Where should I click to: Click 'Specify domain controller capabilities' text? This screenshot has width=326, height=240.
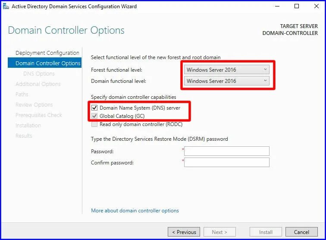click(x=134, y=97)
